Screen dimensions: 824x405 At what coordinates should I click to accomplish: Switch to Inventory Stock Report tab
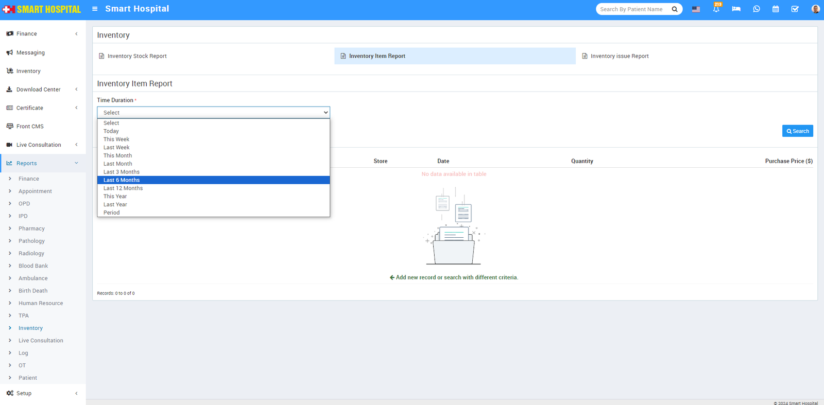137,56
